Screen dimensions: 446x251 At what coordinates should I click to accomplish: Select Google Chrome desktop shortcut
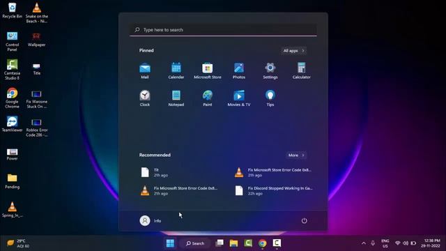[12, 98]
